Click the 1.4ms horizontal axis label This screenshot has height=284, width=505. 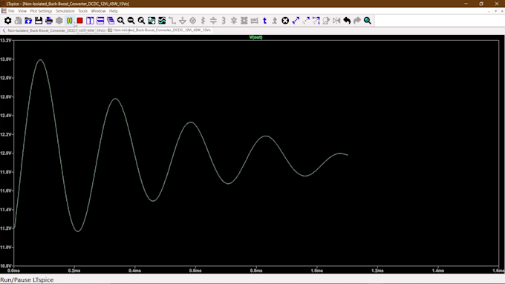pyautogui.click(x=438, y=271)
